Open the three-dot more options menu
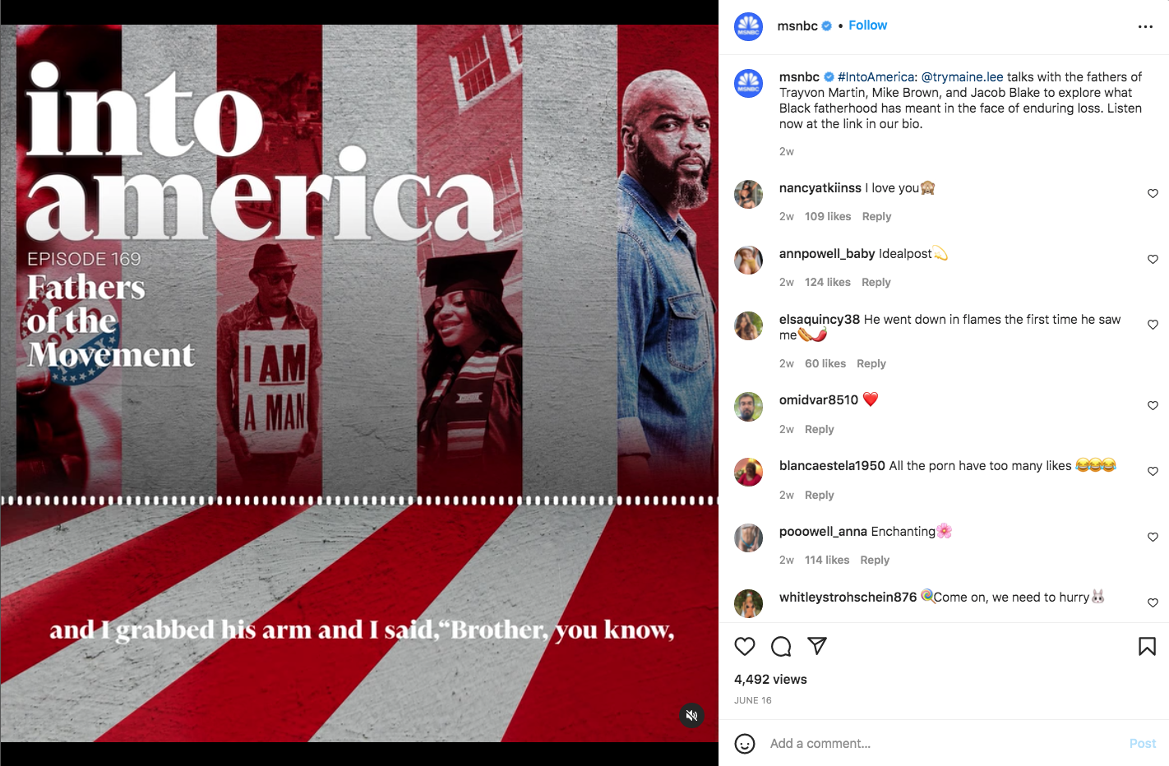 click(1145, 27)
